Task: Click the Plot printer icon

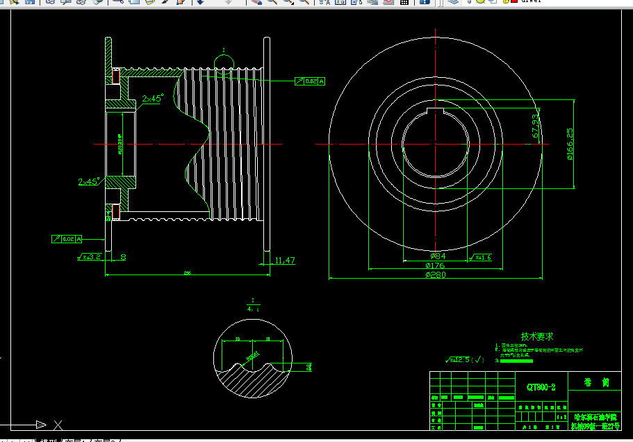Action: click(50, 1)
